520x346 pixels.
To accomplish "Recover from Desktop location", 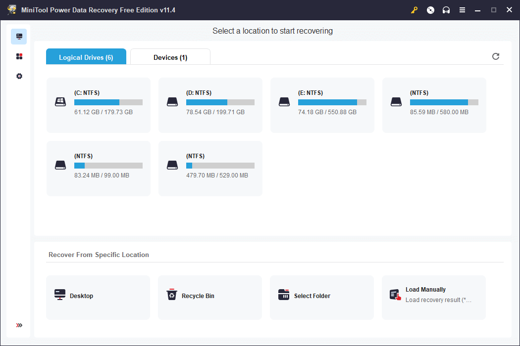I will tap(98, 297).
